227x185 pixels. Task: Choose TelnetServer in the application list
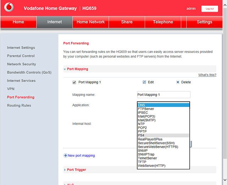(163, 158)
